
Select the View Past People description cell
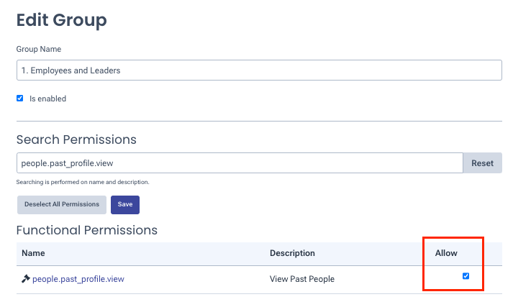[x=302, y=279]
